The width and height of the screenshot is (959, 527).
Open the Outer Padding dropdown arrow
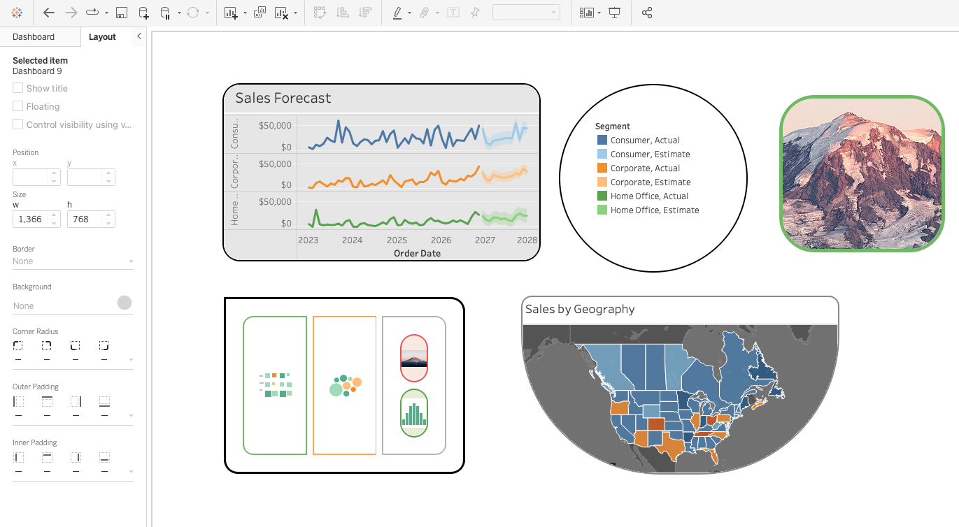pyautogui.click(x=130, y=414)
